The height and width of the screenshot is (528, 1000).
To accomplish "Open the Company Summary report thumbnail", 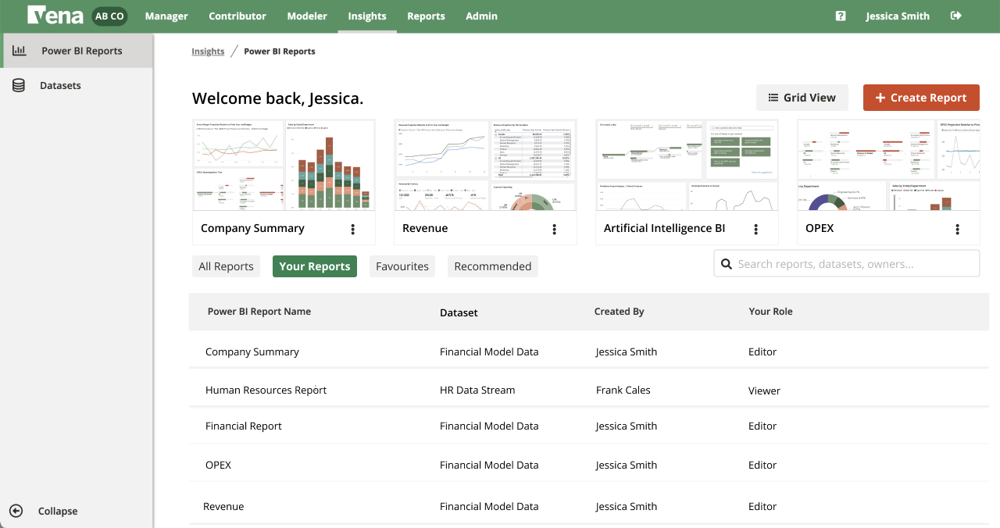I will [284, 165].
